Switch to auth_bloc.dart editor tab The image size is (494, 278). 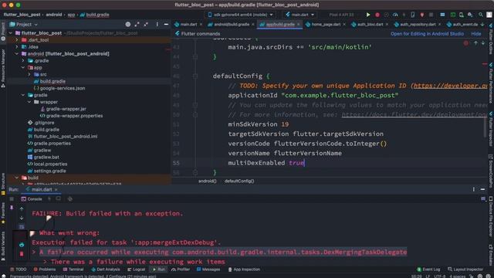(370, 24)
